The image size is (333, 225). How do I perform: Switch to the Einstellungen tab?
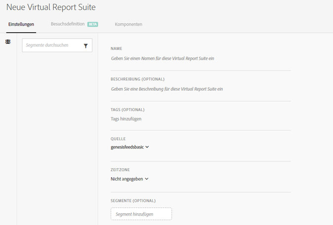tap(21, 24)
